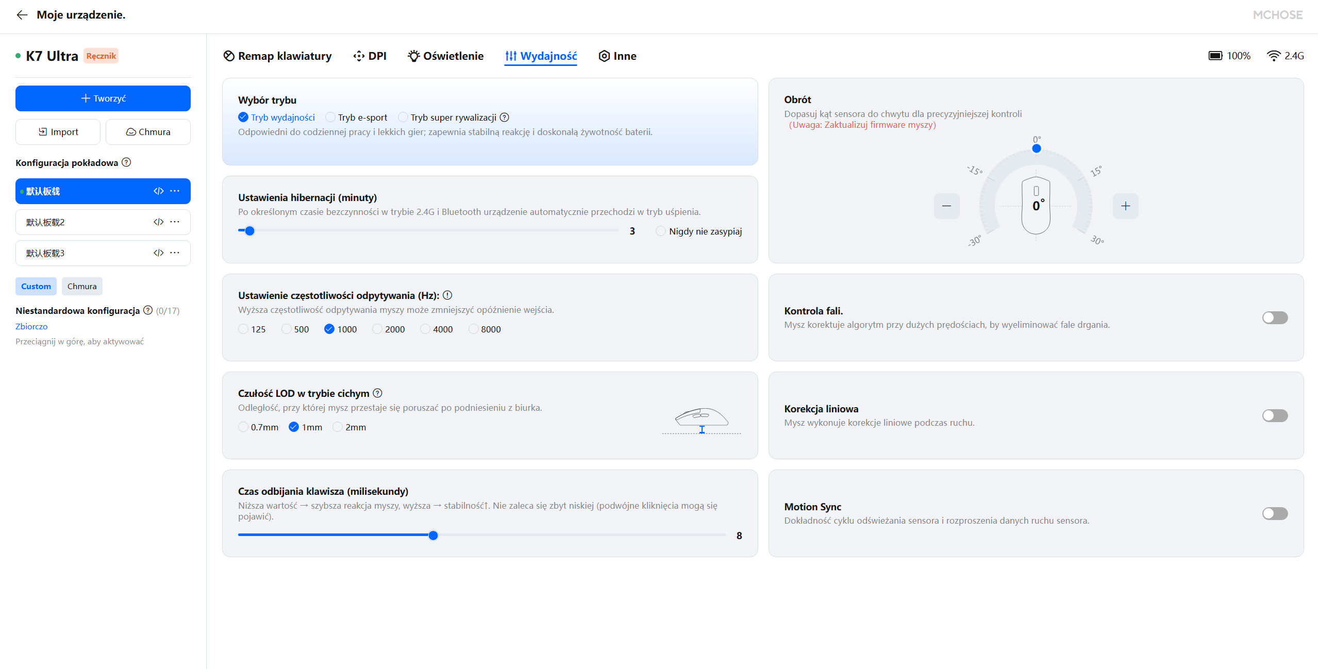Image resolution: width=1318 pixels, height=669 pixels.
Task: Click help icon beside Czułość LOD heading
Action: [x=377, y=393]
